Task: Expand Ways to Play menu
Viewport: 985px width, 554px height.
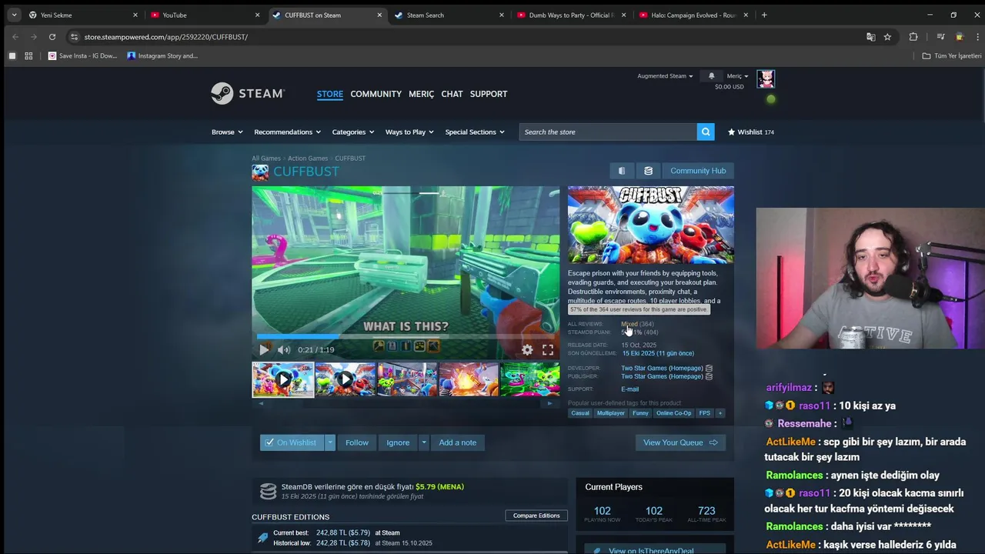Action: click(409, 132)
